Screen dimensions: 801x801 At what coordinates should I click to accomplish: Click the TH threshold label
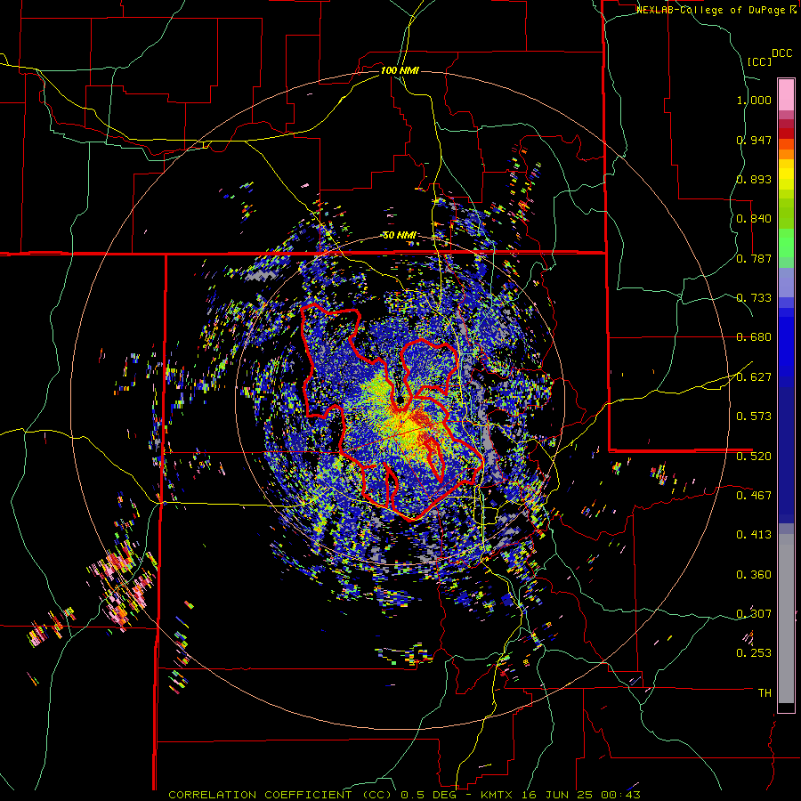point(765,693)
